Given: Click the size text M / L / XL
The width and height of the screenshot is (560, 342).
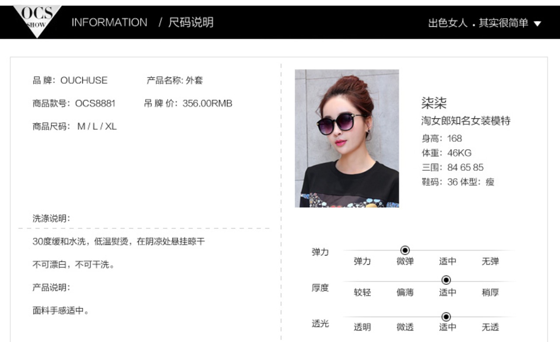Looking at the screenshot, I should tap(97, 127).
